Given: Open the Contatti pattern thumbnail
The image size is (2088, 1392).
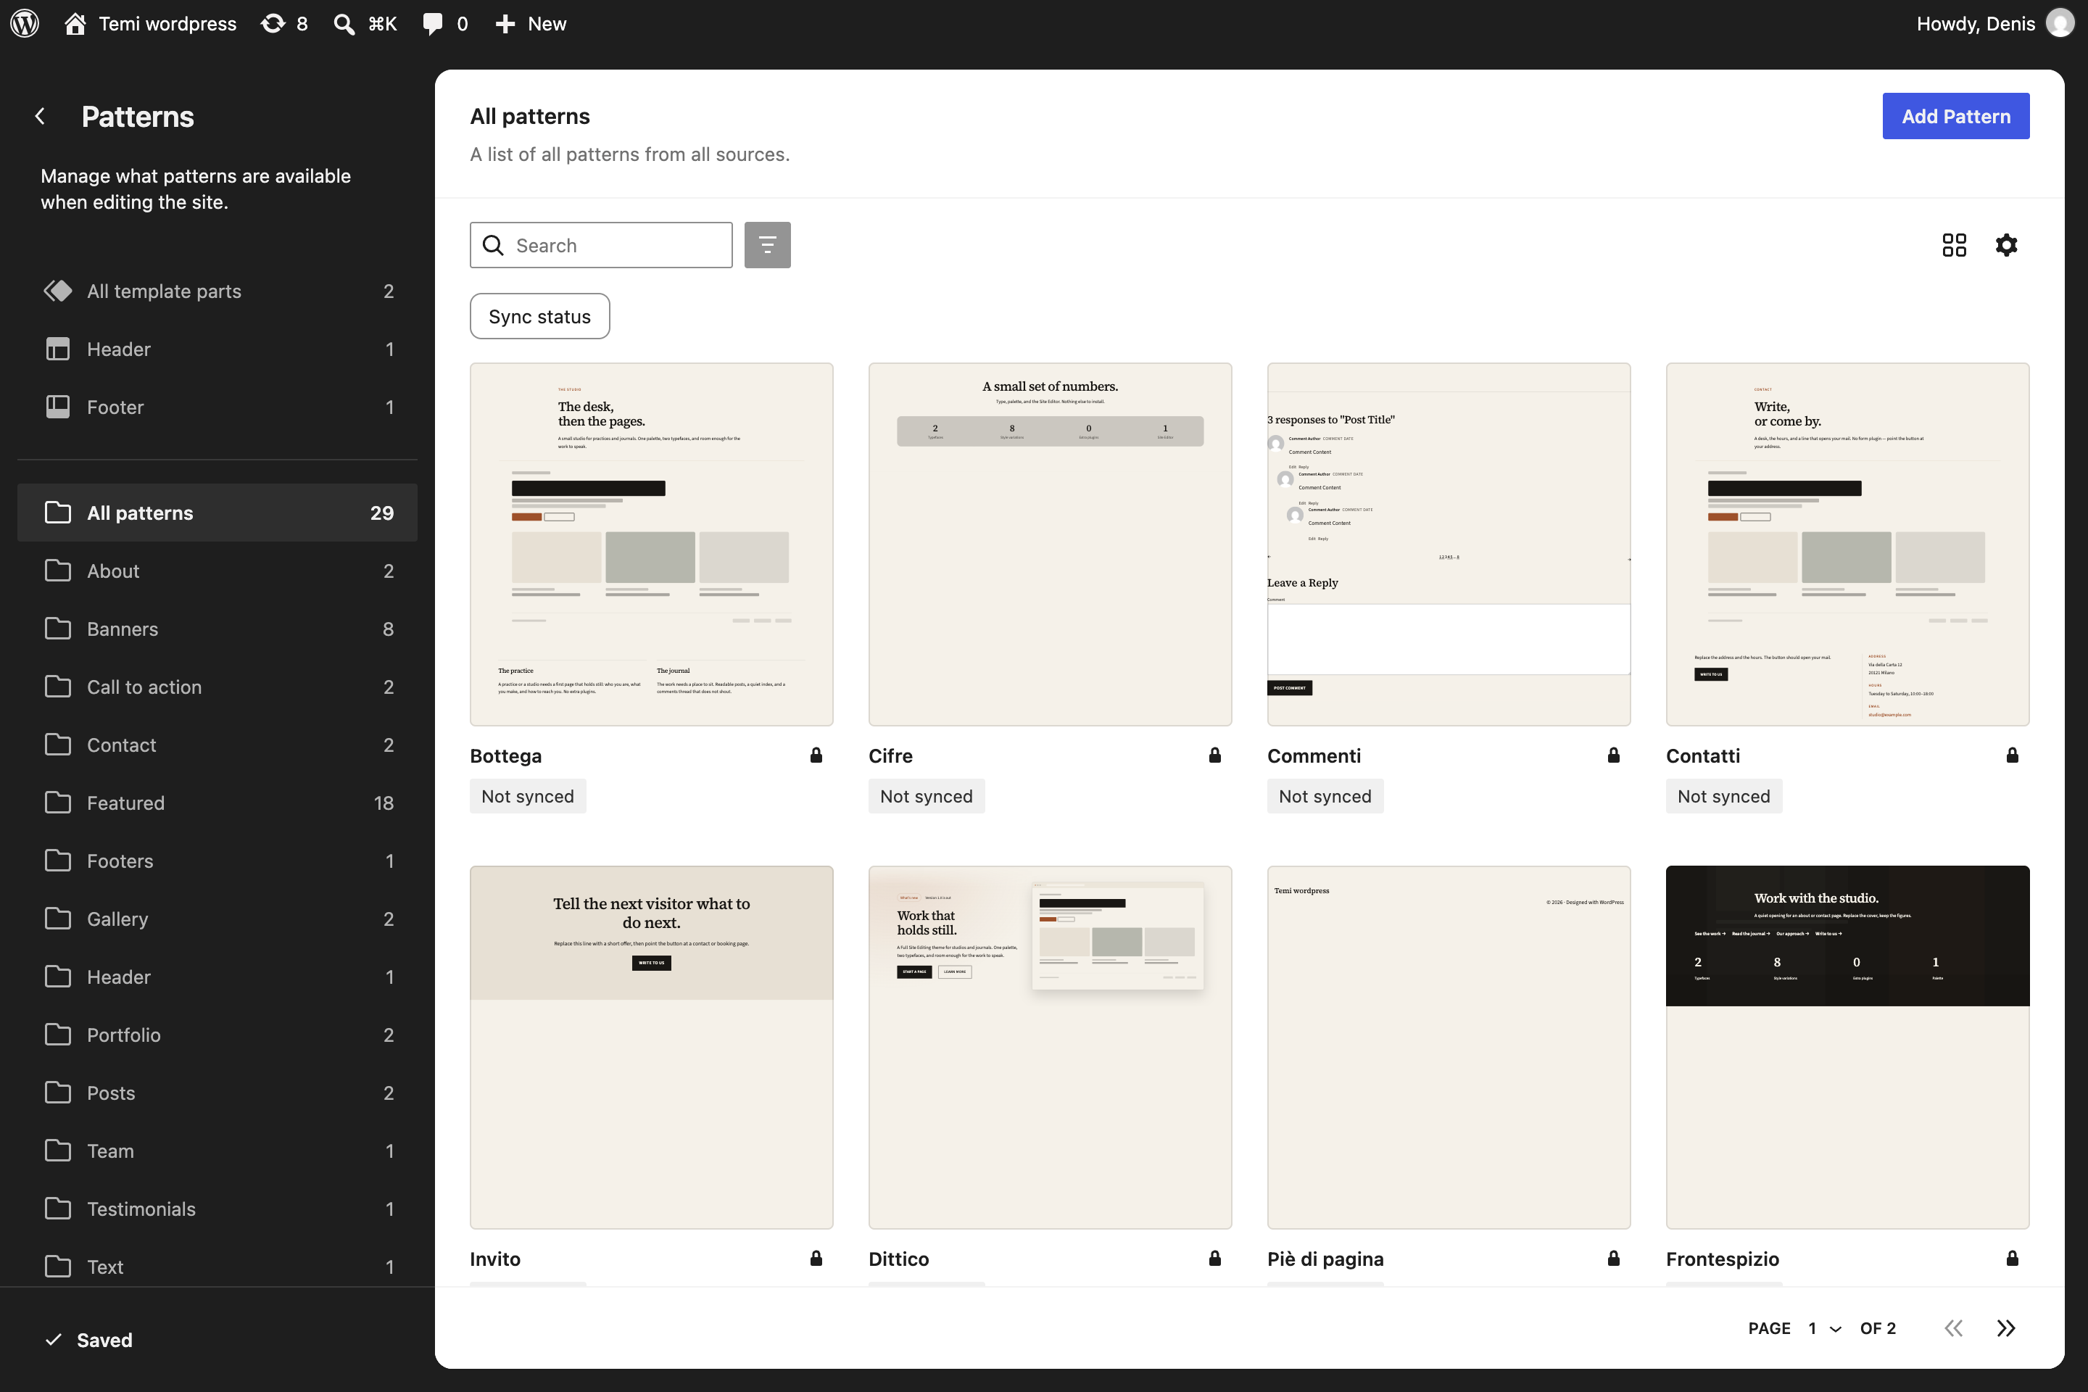Looking at the screenshot, I should [1847, 544].
